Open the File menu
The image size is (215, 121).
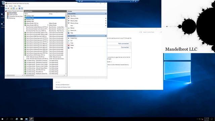[6, 6]
